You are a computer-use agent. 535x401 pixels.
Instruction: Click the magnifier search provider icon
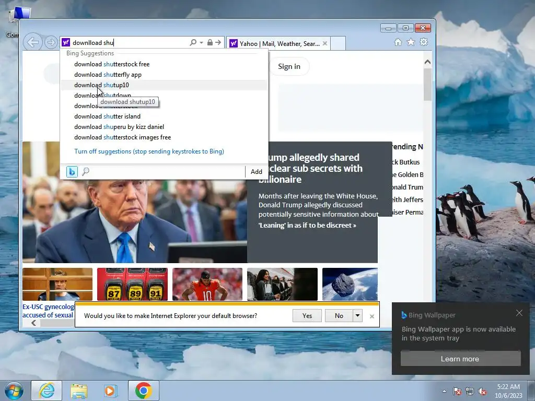click(x=86, y=171)
